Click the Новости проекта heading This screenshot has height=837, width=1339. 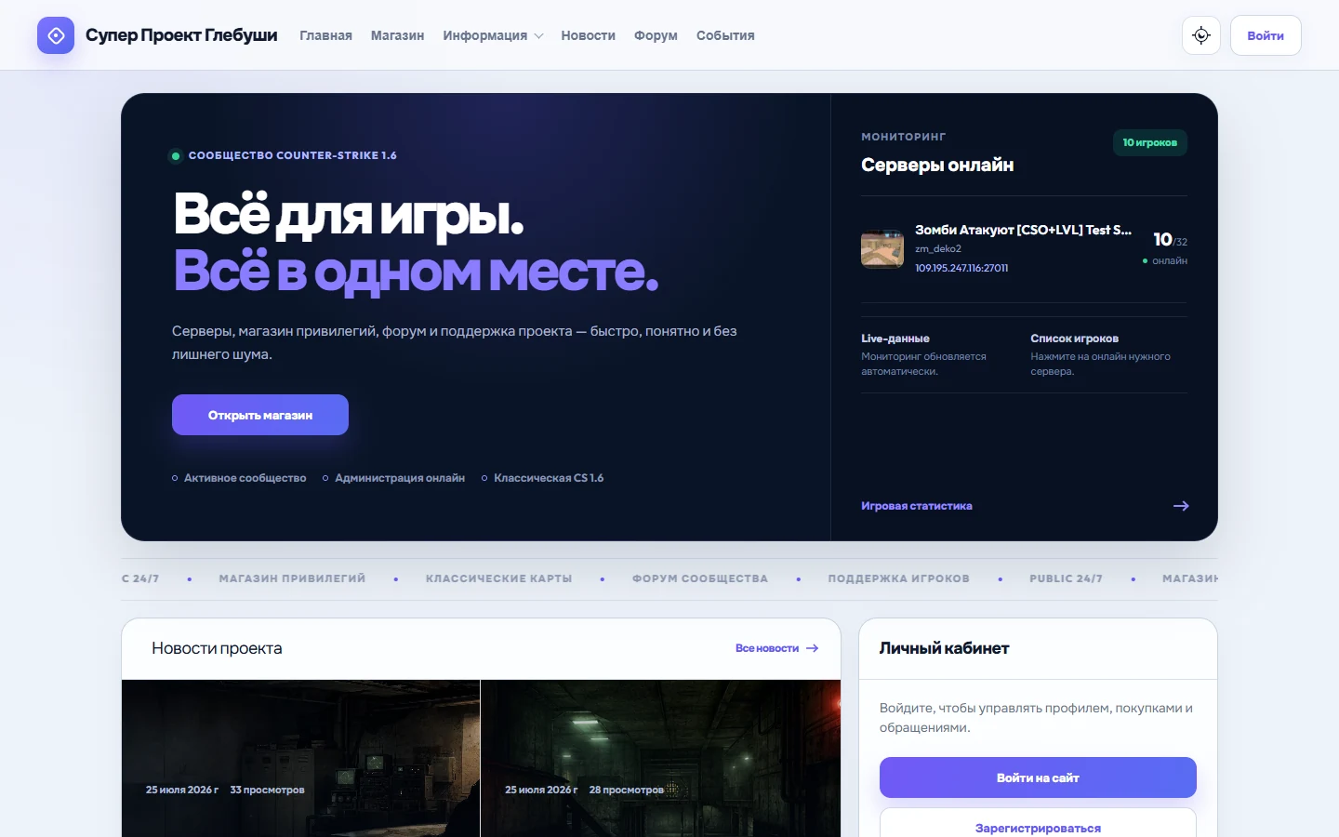pyautogui.click(x=217, y=648)
